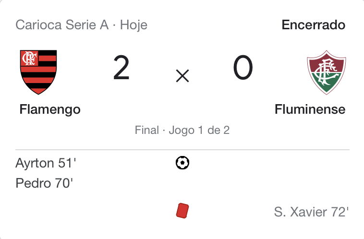Click the Carioca Serie A competition label
This screenshot has width=364, height=239.
point(62,24)
